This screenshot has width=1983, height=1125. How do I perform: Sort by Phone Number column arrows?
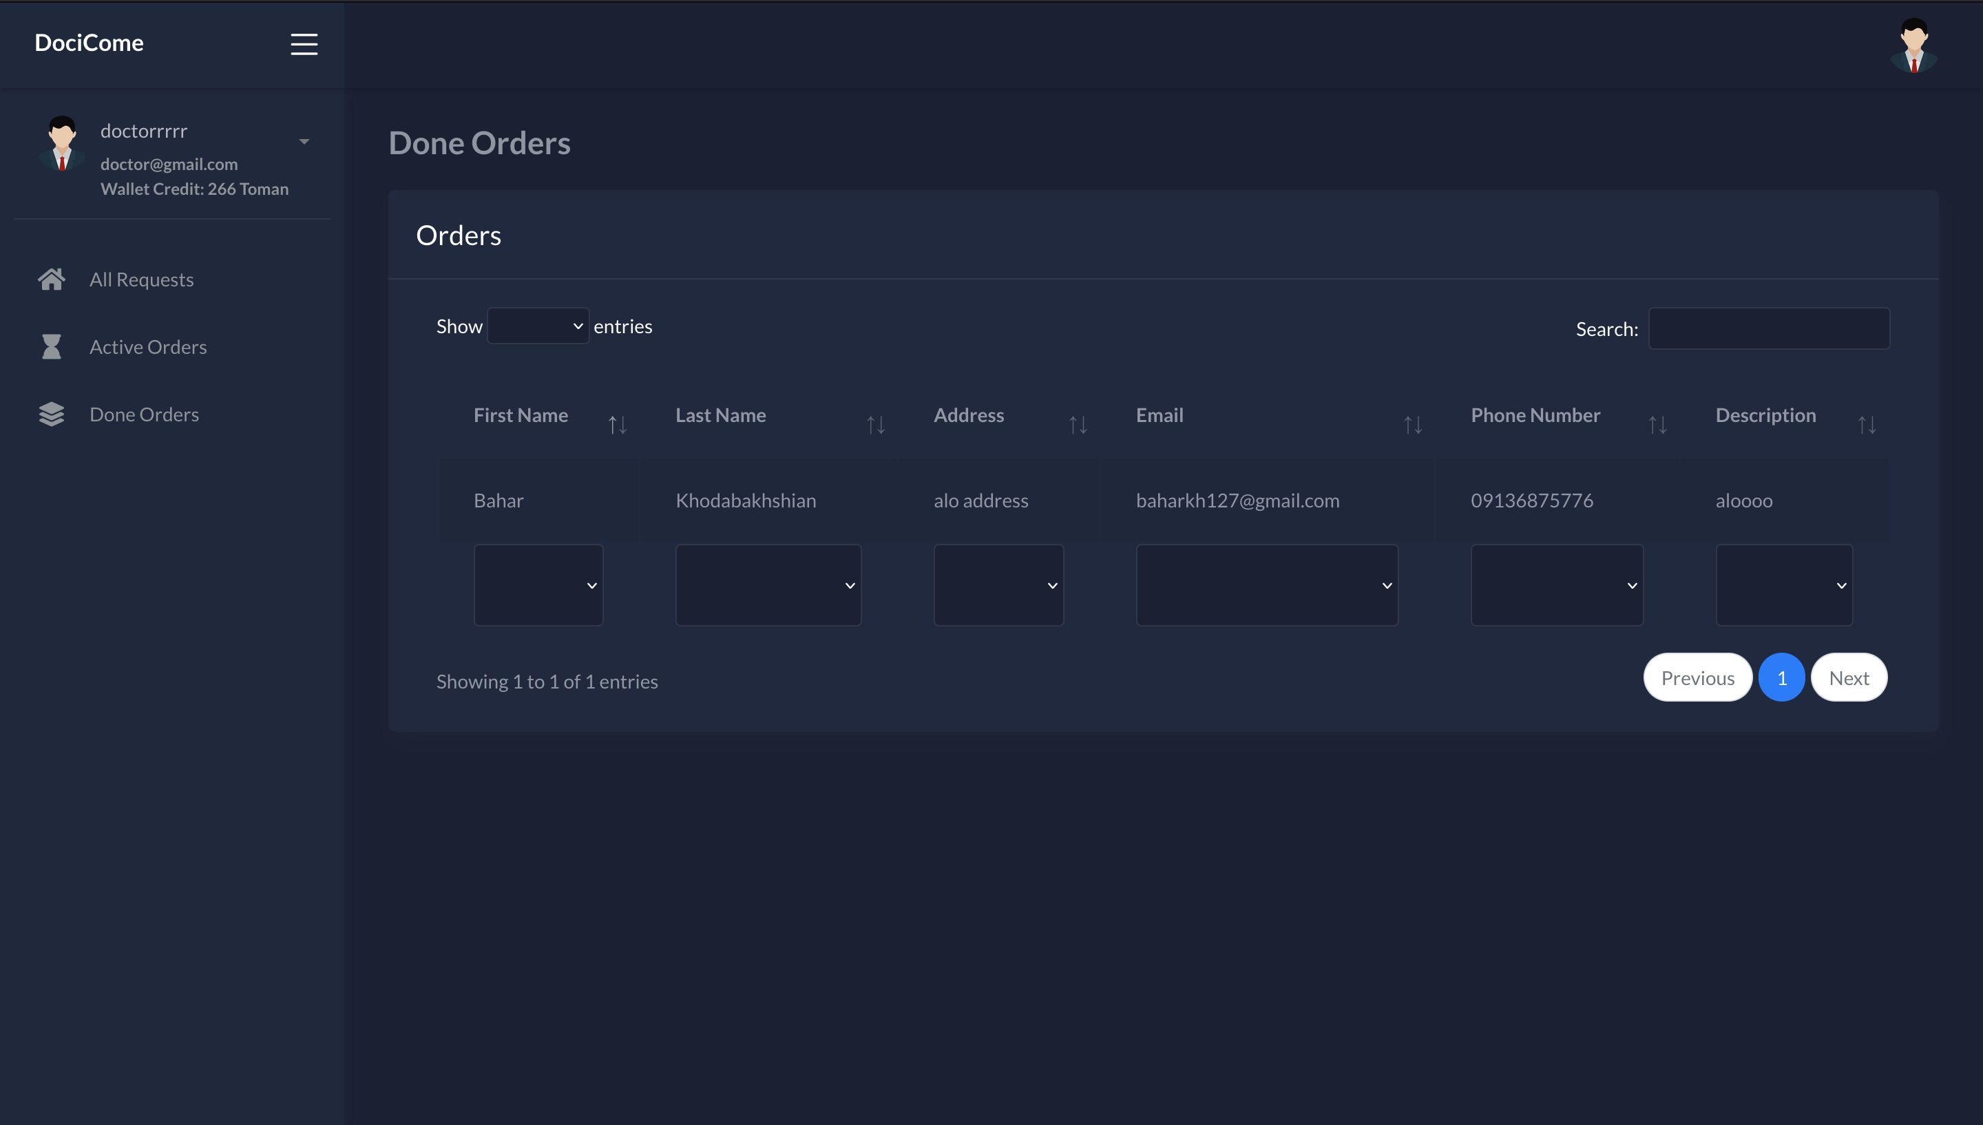click(1657, 424)
